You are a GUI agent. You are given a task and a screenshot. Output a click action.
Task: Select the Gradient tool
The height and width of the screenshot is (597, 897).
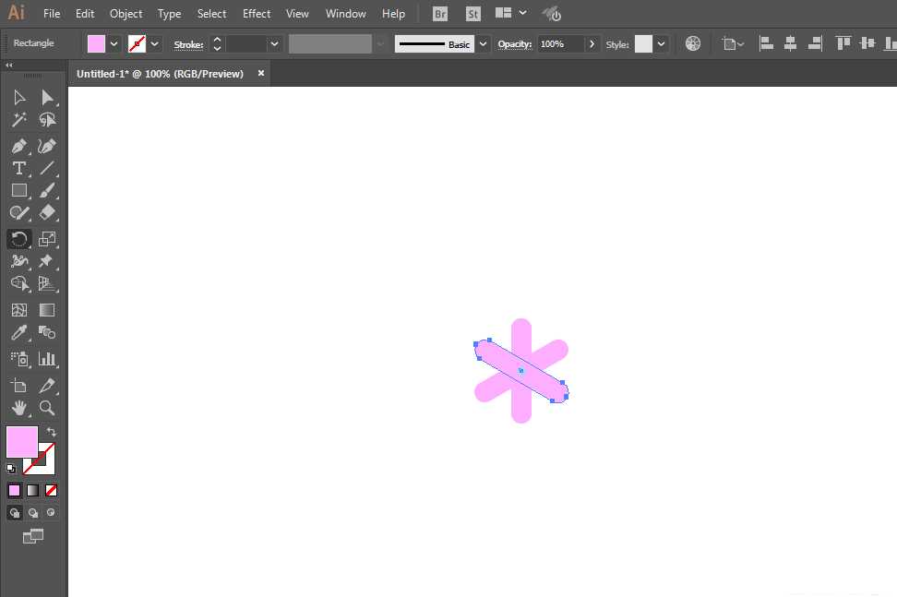(x=47, y=310)
